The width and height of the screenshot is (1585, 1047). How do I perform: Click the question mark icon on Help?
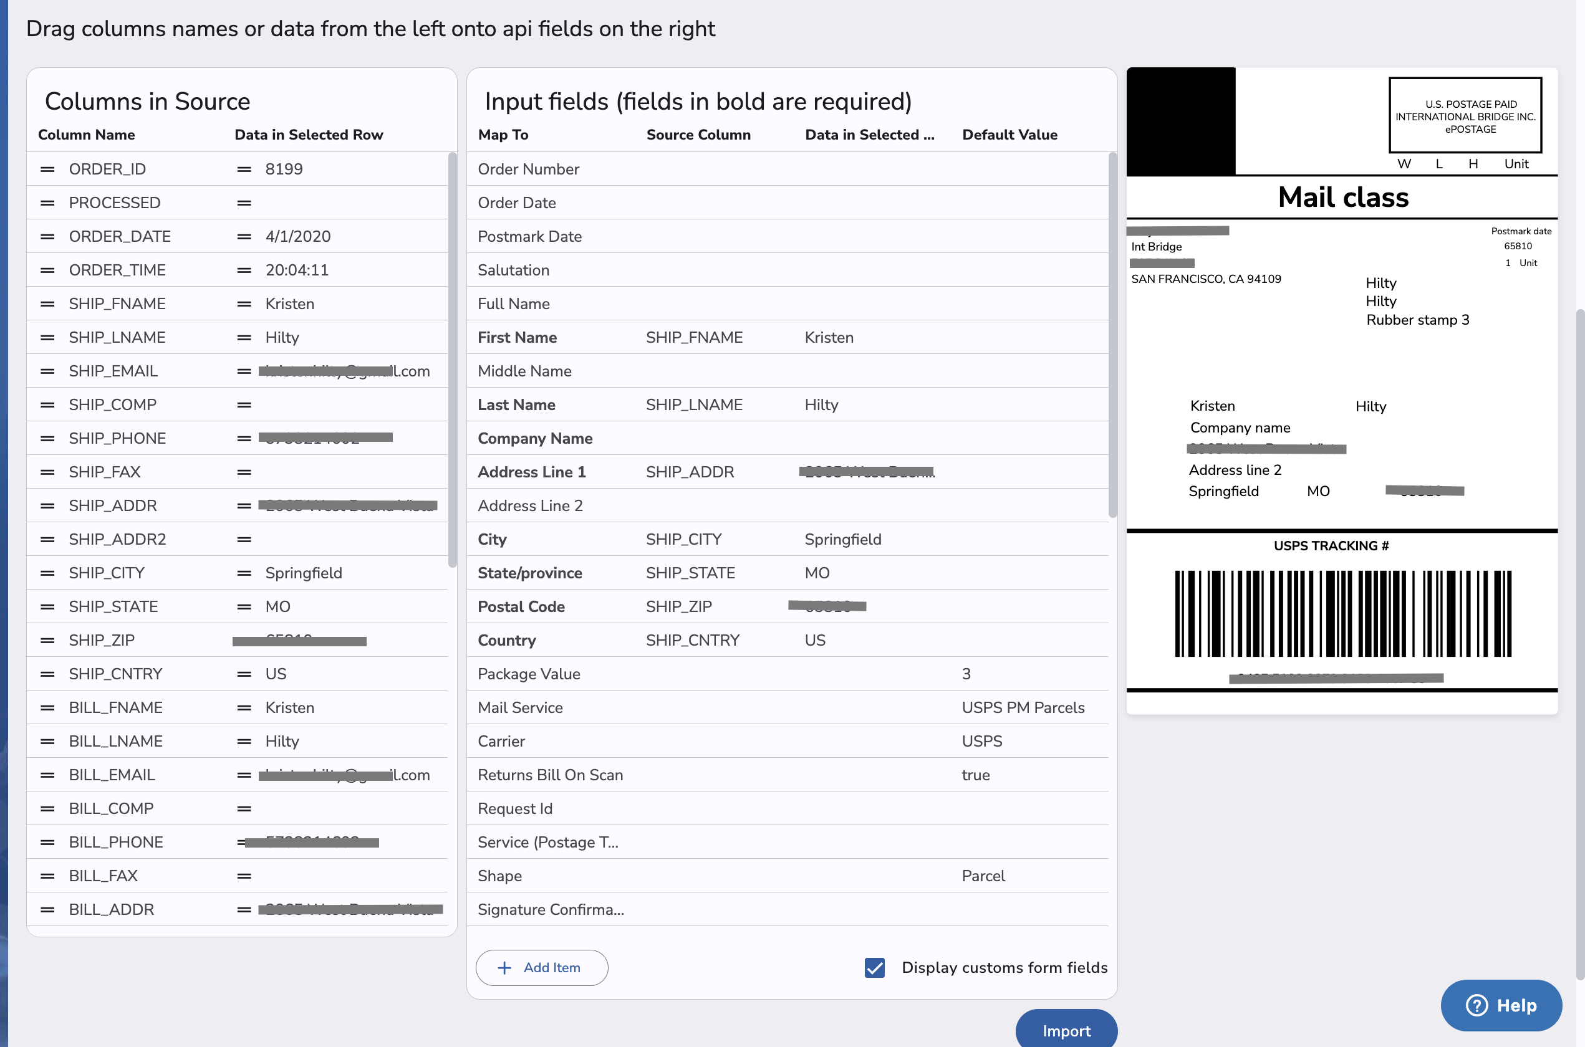click(1476, 1005)
